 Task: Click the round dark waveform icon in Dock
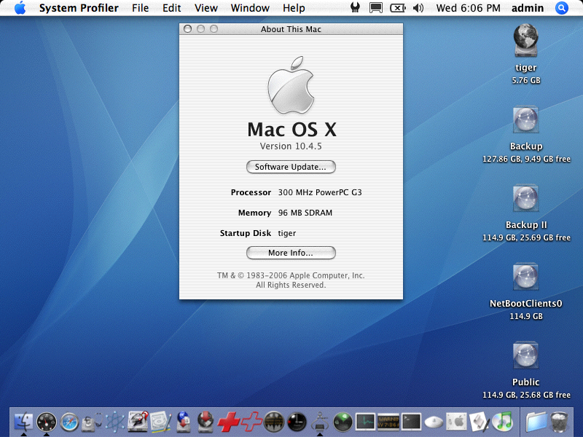pyautogui.click(x=274, y=422)
